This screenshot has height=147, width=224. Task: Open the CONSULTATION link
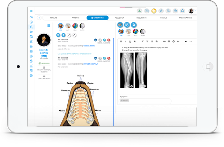coord(89,46)
